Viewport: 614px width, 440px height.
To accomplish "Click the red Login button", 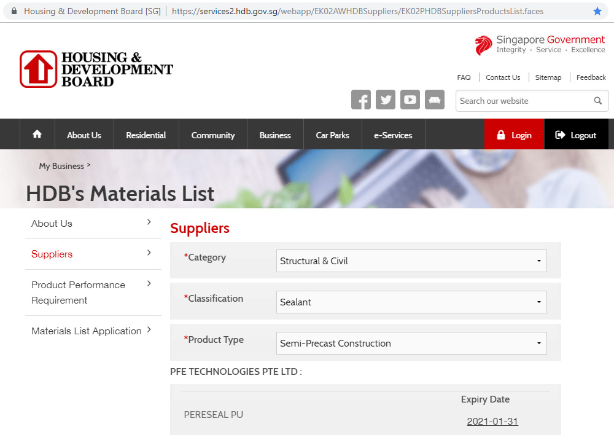I will point(514,135).
